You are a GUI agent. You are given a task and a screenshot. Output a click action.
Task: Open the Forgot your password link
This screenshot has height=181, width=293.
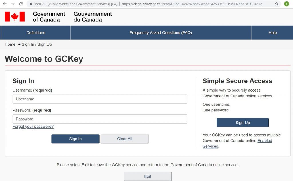33,127
